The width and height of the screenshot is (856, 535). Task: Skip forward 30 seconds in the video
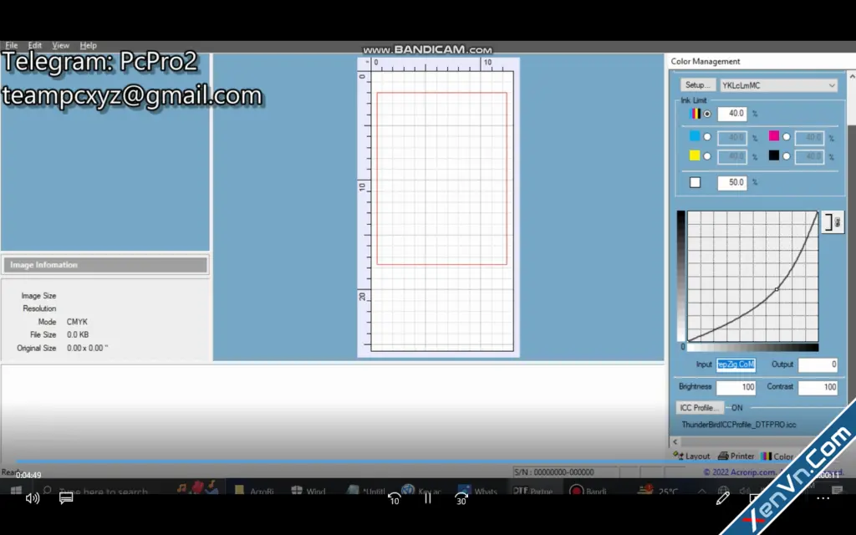click(461, 498)
